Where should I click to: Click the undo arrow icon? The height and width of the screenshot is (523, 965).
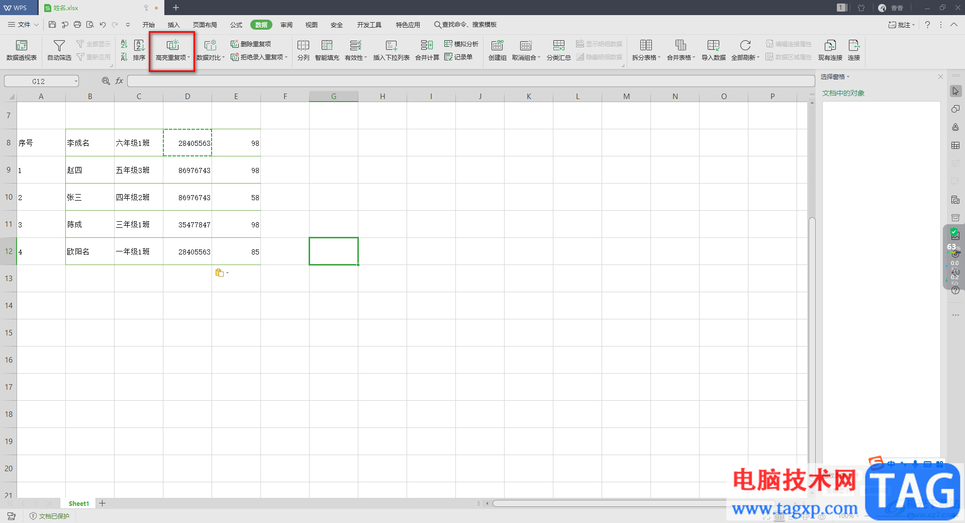click(103, 25)
